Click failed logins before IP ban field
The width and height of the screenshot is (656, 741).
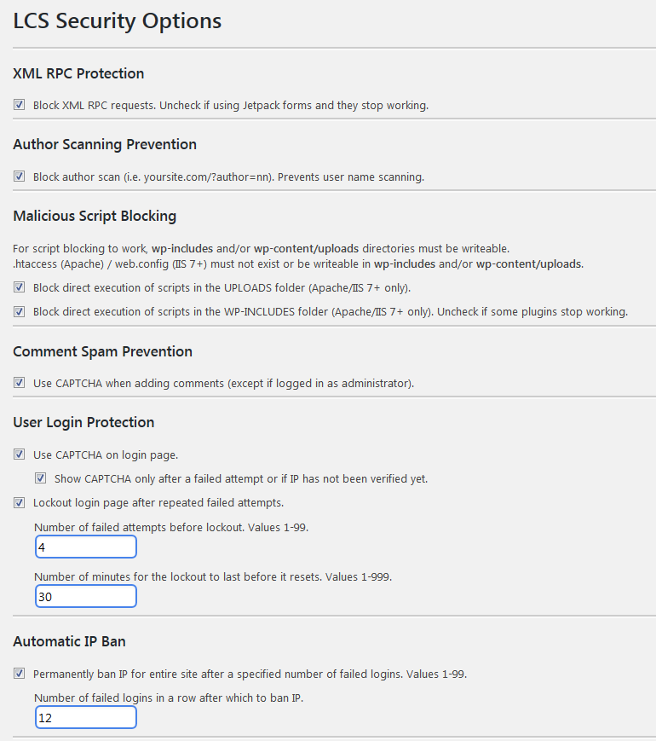86,717
